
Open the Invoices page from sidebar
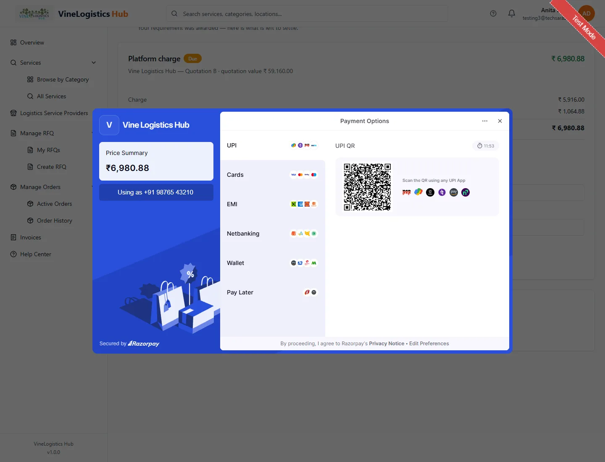pos(31,237)
